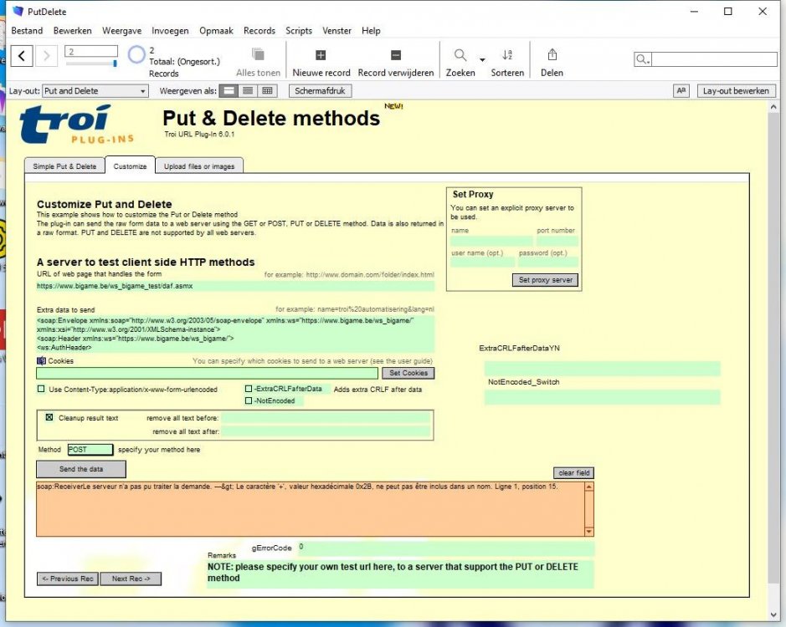This screenshot has width=786, height=627.
Task: Click the Sorteren icon
Action: pos(506,55)
